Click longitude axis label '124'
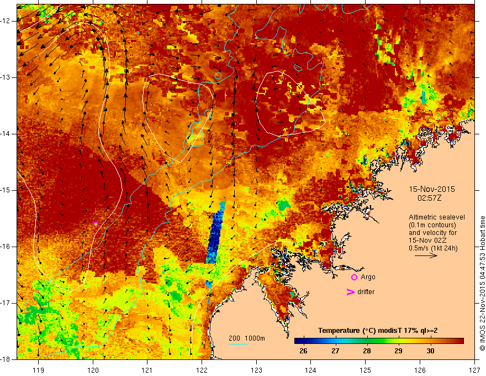The height and width of the screenshot is (376, 486). pyautogui.click(x=311, y=370)
